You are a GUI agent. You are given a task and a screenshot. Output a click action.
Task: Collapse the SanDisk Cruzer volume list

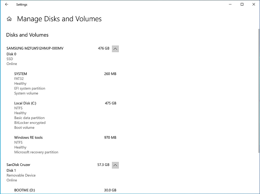115,165
